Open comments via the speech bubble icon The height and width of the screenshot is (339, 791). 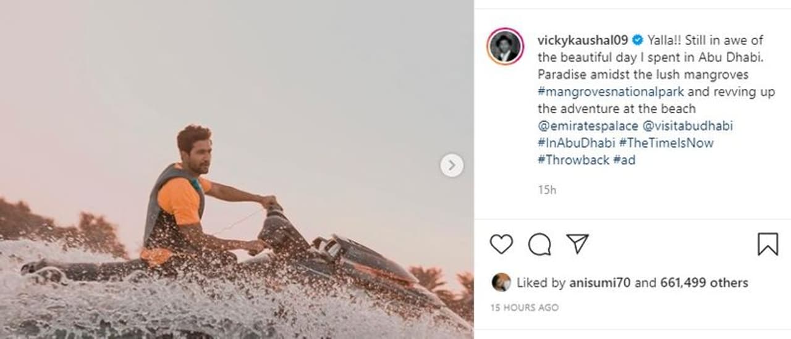tap(539, 245)
